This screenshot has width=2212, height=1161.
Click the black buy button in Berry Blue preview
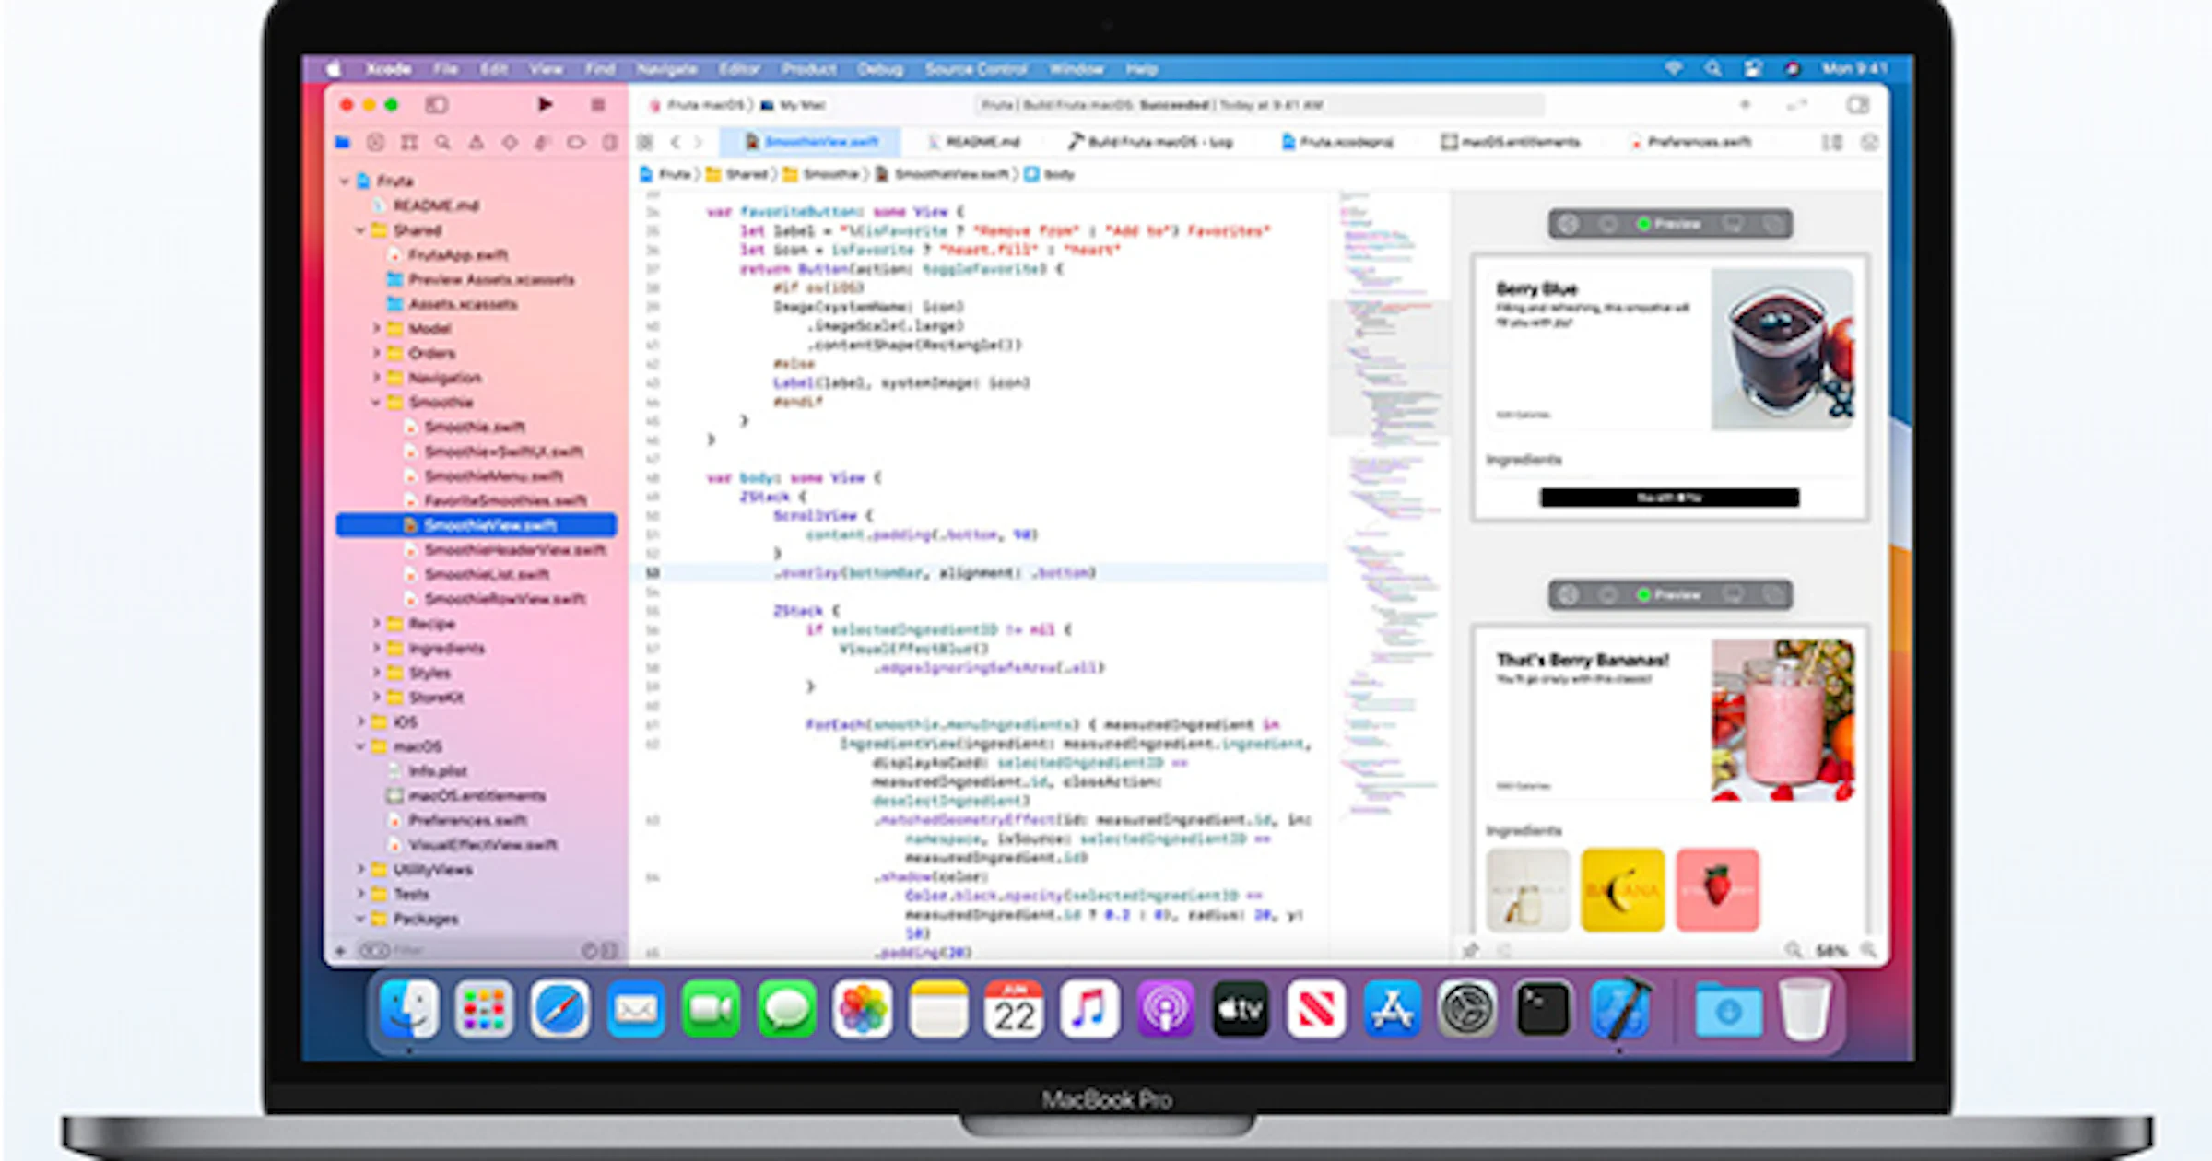(x=1669, y=498)
